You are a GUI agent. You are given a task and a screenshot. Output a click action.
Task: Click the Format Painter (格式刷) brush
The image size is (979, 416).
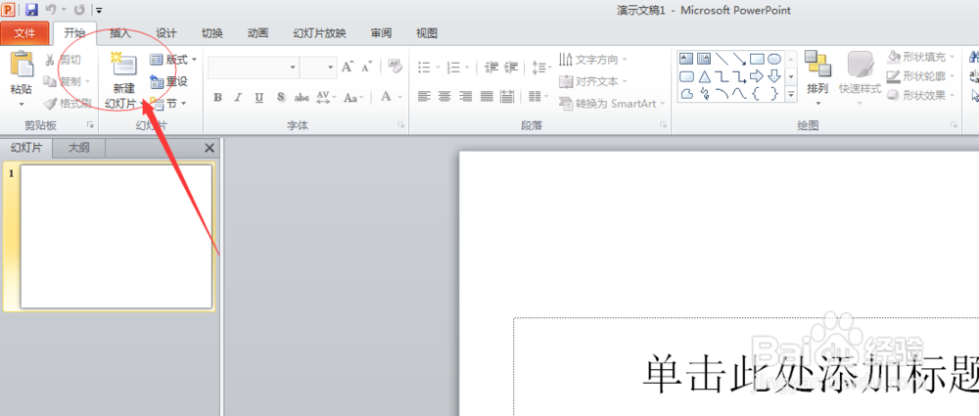(x=67, y=103)
